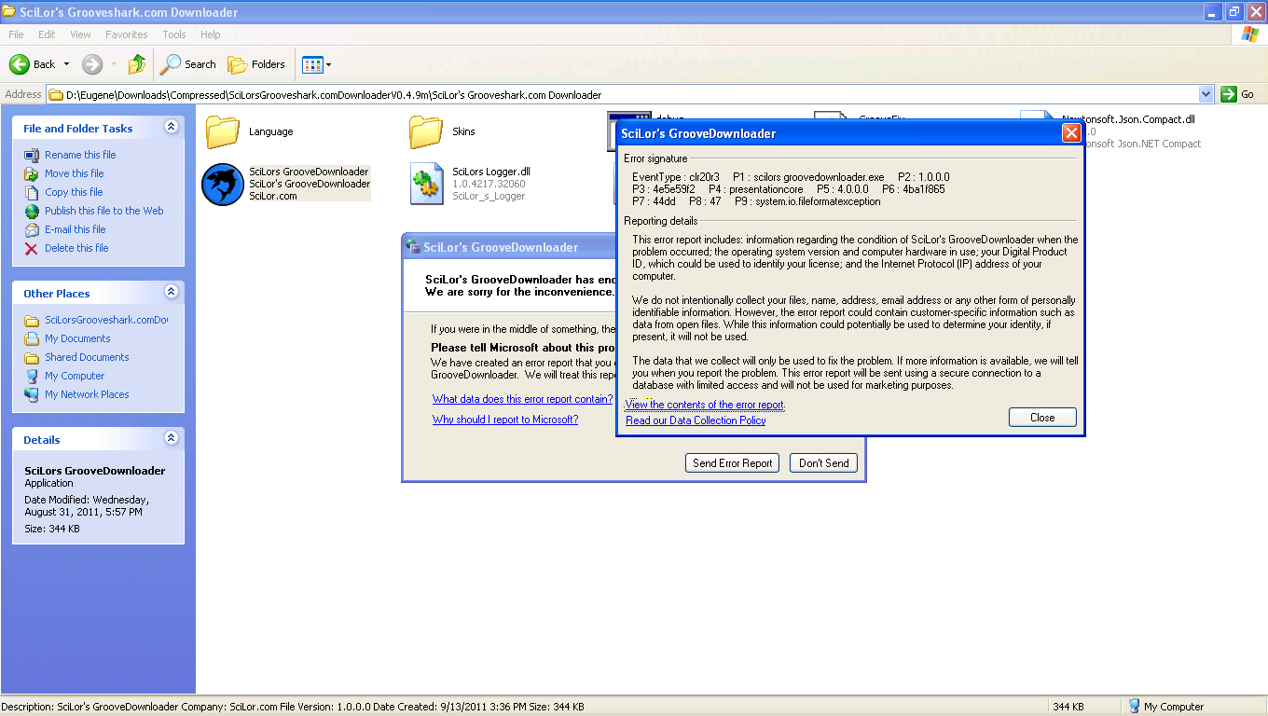Image resolution: width=1268 pixels, height=716 pixels.
Task: Open My Computer in Other Places
Action: (x=75, y=376)
